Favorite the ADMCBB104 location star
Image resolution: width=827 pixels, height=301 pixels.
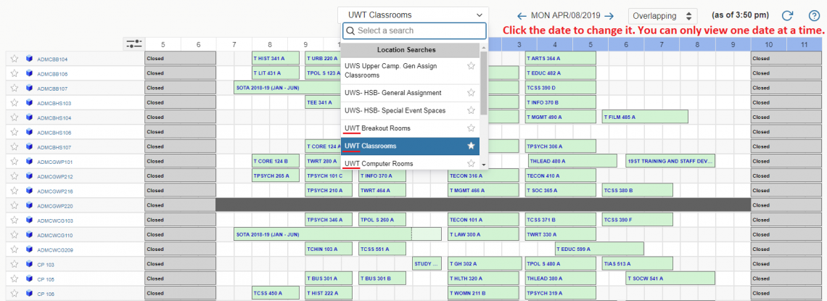tap(14, 59)
